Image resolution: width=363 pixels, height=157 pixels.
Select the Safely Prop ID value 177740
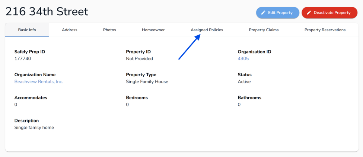coord(23,59)
